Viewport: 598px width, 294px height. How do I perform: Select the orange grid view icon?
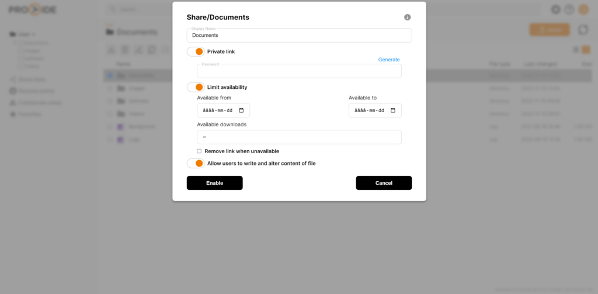point(586,50)
